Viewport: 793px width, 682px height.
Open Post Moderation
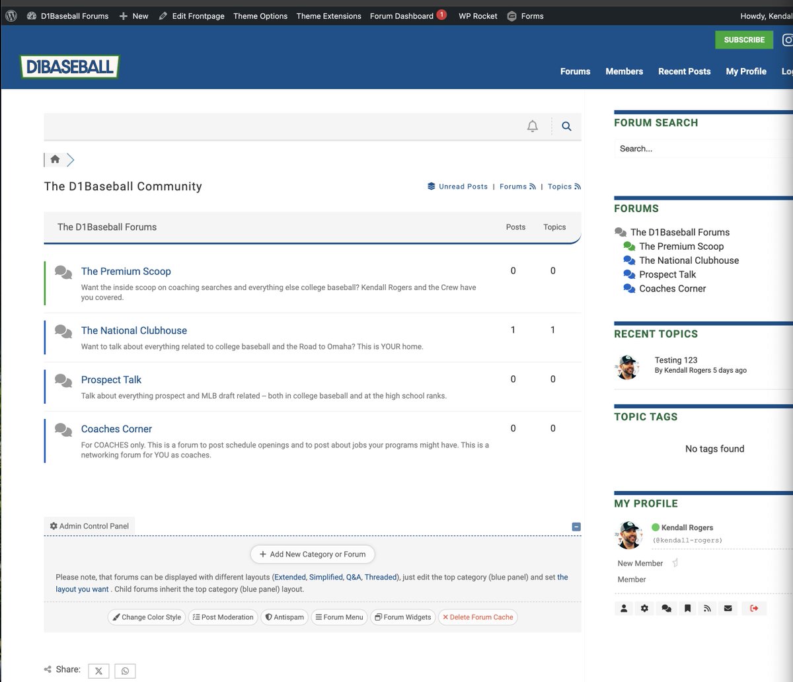pyautogui.click(x=223, y=617)
